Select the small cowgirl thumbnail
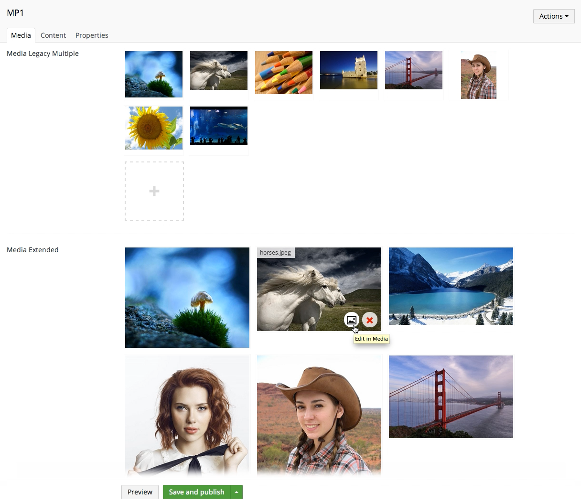This screenshot has width=581, height=504. (479, 75)
